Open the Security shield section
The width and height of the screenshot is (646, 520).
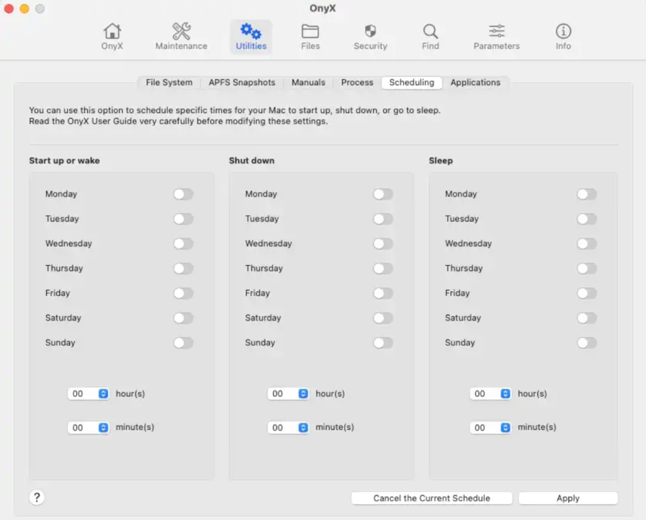click(370, 37)
